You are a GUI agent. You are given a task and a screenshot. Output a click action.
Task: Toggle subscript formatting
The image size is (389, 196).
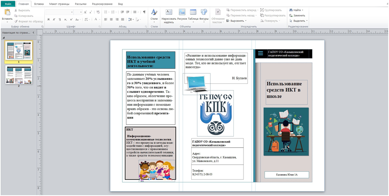click(66, 19)
